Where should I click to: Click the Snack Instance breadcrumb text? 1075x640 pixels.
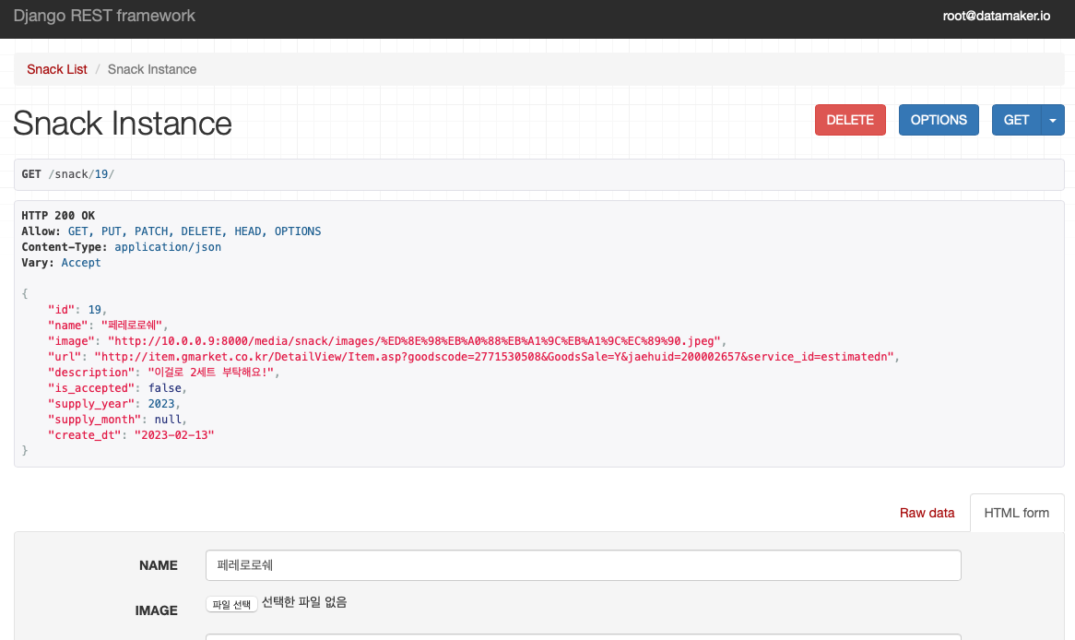point(152,69)
